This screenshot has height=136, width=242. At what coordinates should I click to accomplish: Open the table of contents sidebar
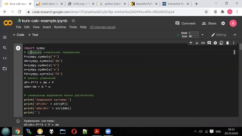pos(5,37)
